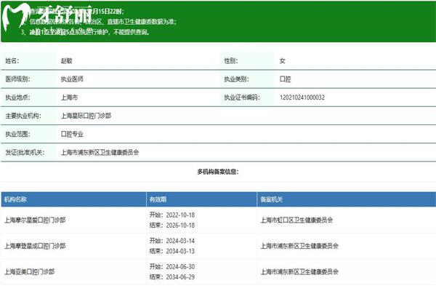The image size is (436, 291).
Task: Click the 机构名称 column header
Action: pyautogui.click(x=15, y=199)
